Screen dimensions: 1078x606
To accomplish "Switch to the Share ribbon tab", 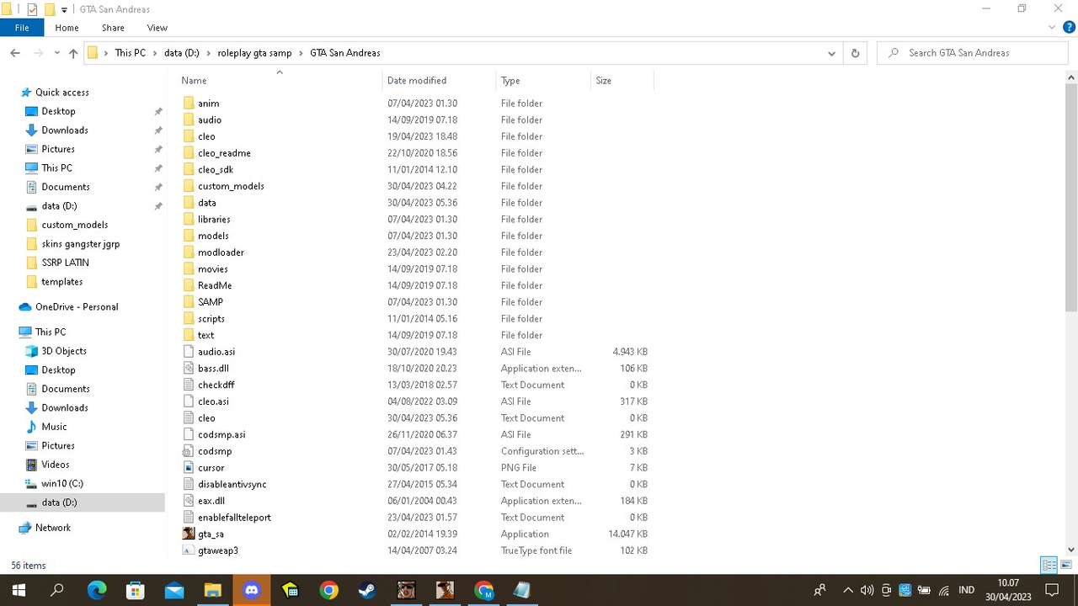I will coord(113,28).
